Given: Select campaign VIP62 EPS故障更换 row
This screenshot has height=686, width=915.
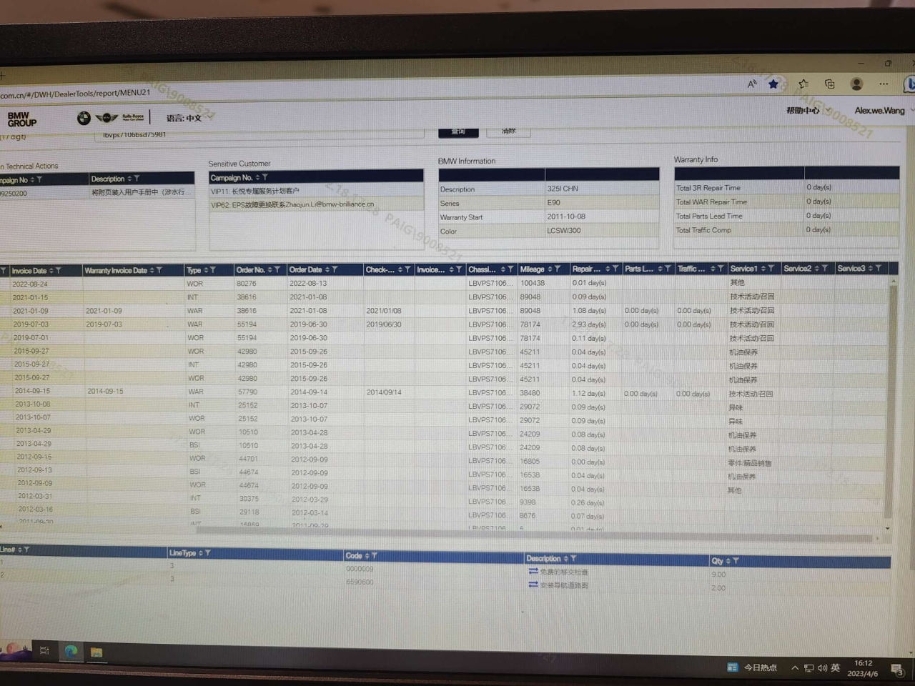Looking at the screenshot, I should coord(316,204).
